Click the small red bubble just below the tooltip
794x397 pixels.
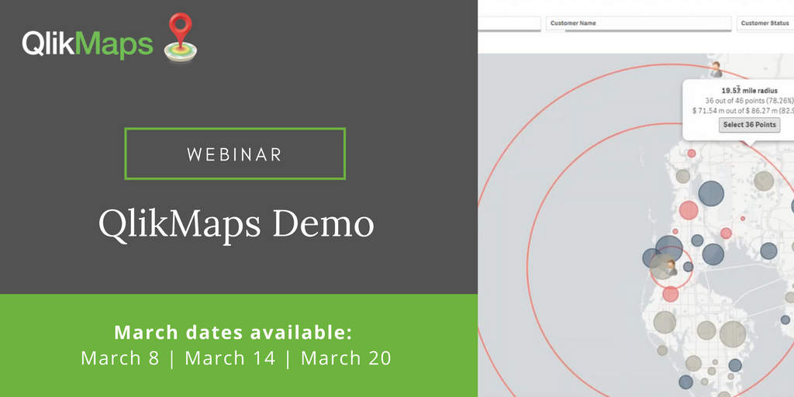691,153
